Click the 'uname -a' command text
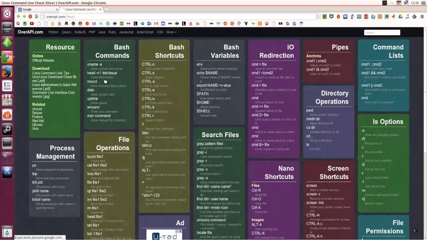The image size is (427, 240). pyautogui.click(x=94, y=64)
